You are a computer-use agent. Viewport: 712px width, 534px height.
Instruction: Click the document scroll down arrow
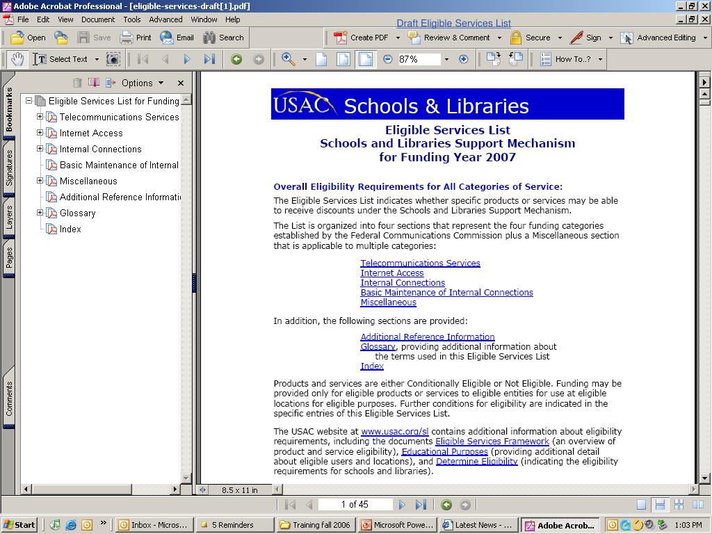click(x=704, y=478)
